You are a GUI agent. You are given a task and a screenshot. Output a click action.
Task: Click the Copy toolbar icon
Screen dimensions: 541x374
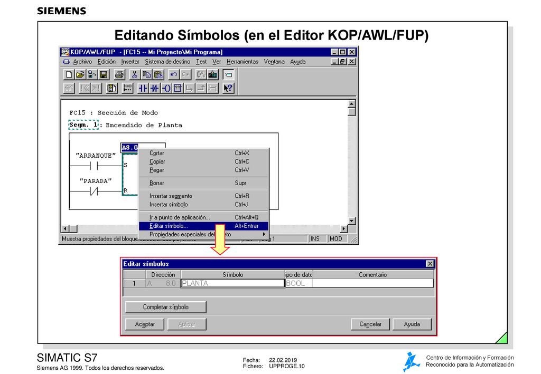[146, 74]
